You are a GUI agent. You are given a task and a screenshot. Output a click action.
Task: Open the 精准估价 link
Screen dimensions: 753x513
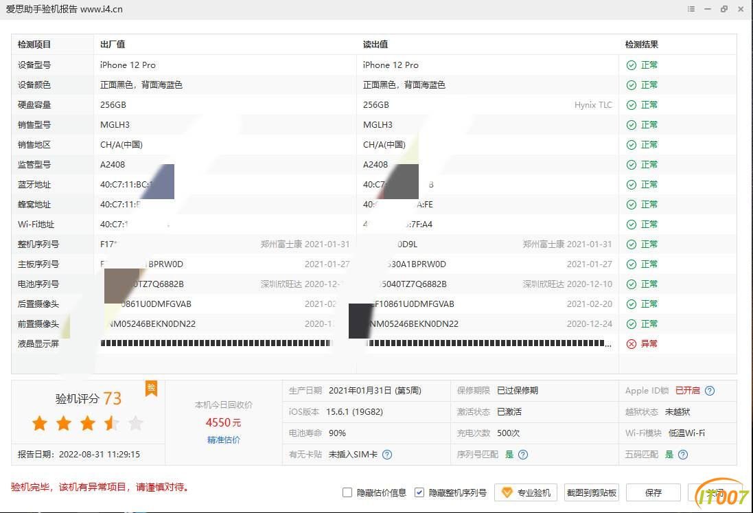pyautogui.click(x=224, y=440)
